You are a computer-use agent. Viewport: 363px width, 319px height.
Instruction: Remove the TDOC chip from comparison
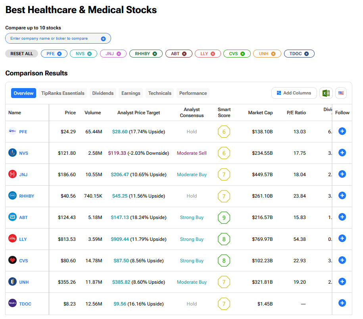click(306, 54)
